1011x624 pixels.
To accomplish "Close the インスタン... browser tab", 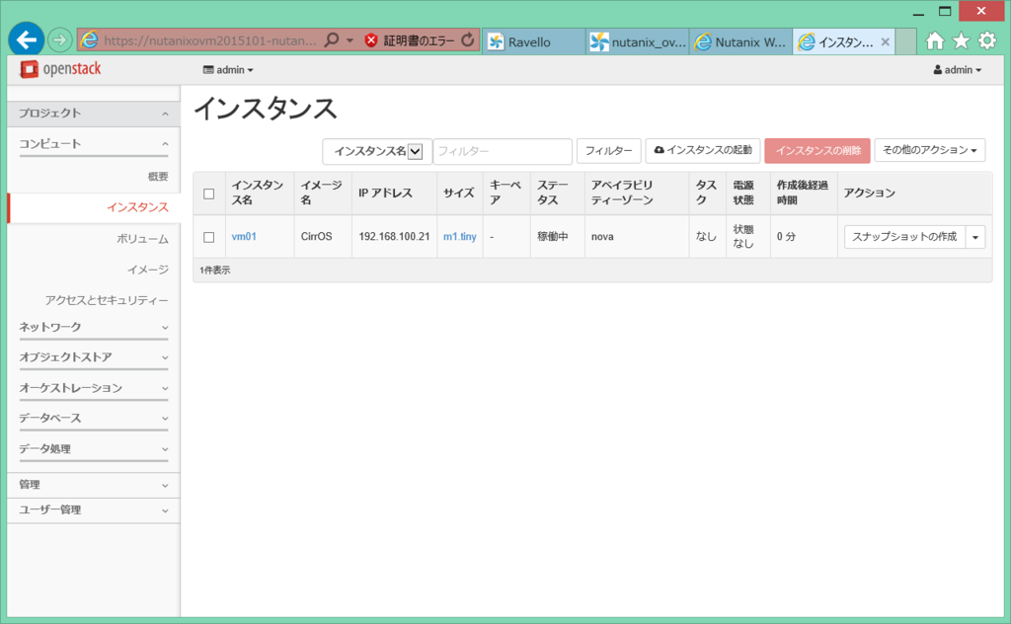I will (x=886, y=41).
